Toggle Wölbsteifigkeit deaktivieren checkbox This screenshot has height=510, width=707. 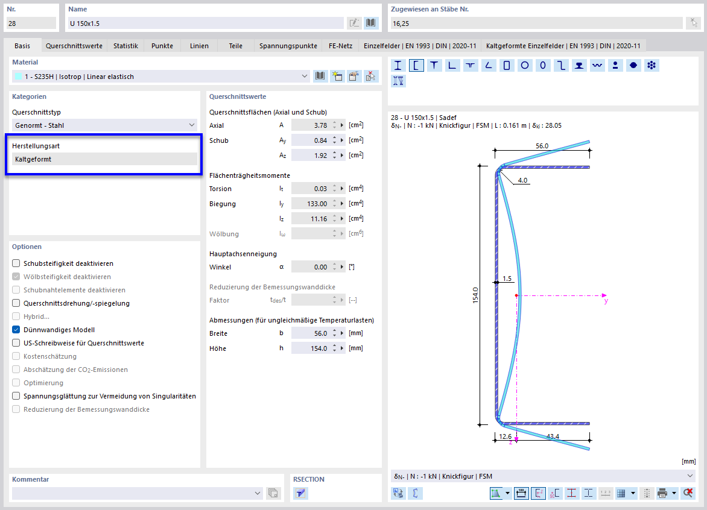click(x=16, y=277)
